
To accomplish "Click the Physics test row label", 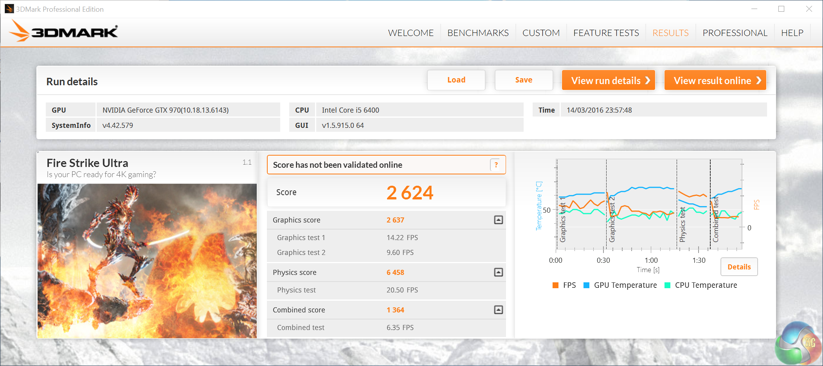I will tap(296, 290).
